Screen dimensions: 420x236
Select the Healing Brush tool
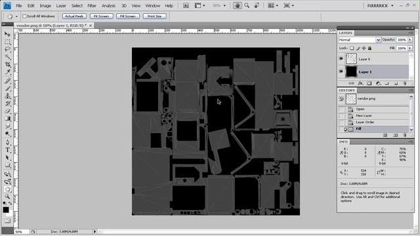tap(7, 81)
